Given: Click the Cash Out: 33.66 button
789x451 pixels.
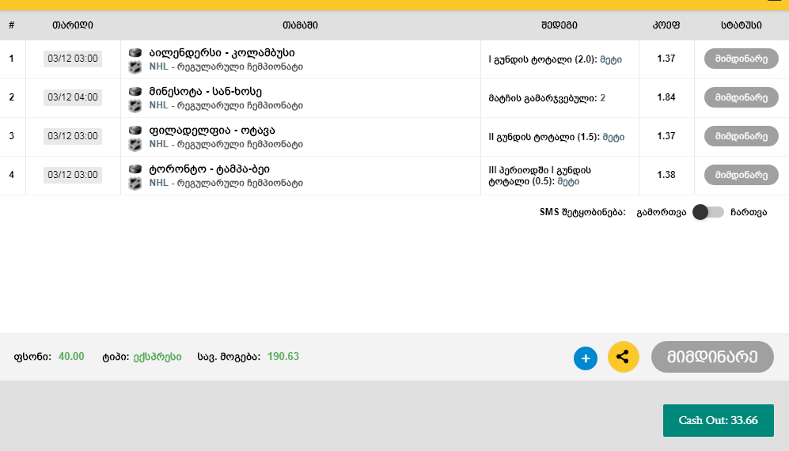Looking at the screenshot, I should click(718, 420).
